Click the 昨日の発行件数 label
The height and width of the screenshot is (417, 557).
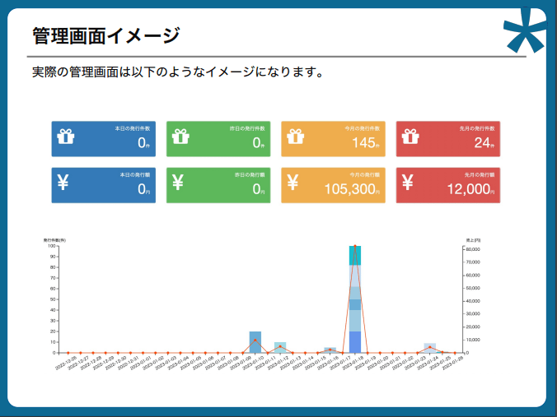click(x=247, y=128)
